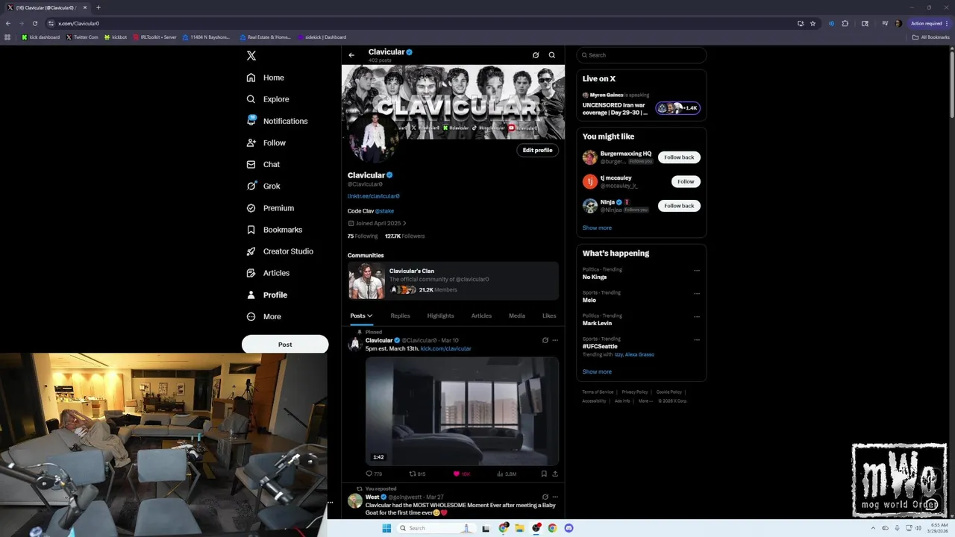
Task: Click Grok icon on pinned post
Action: coord(545,340)
